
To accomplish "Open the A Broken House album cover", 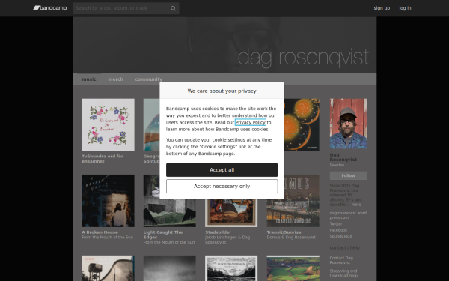I will pyautogui.click(x=108, y=201).
